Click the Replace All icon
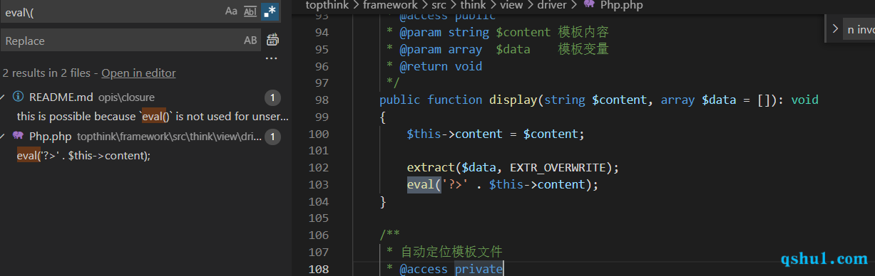 [x=272, y=40]
